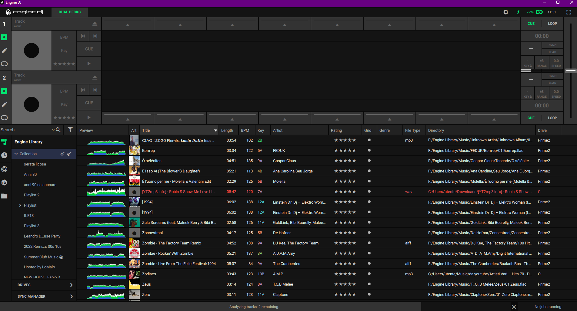Preview waveform of Zeus track
Screen dimensions: 577x311
pyautogui.click(x=106, y=285)
